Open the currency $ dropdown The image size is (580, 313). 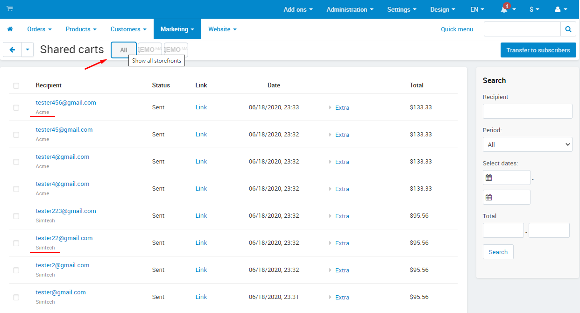534,9
